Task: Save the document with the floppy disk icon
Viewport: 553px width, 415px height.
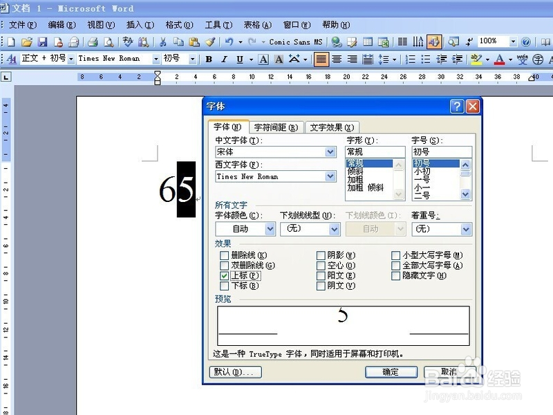Action: pos(42,42)
